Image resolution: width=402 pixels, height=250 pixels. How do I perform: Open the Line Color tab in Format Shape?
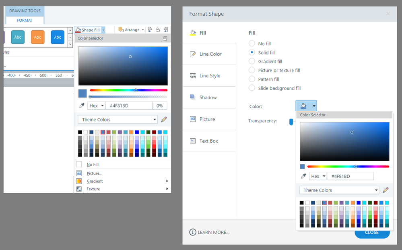pyautogui.click(x=209, y=54)
